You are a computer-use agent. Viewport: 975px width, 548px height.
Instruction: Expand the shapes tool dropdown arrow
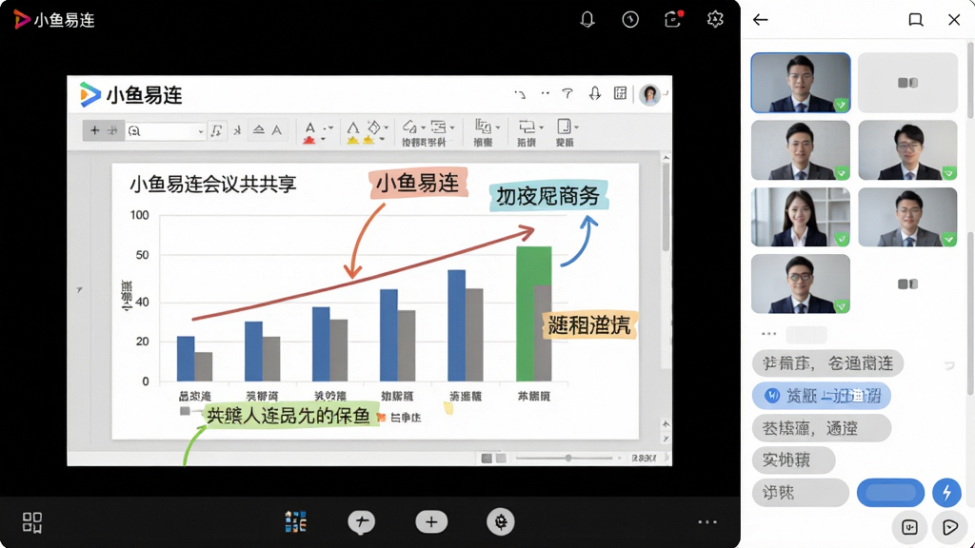click(424, 128)
